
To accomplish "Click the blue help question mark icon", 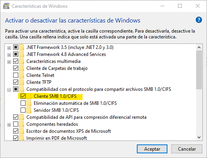I will coord(199,20).
